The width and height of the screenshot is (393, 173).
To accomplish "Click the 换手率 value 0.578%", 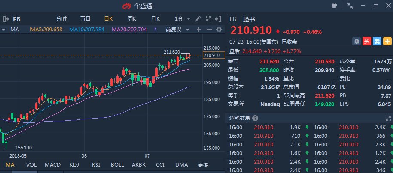I will [381, 70].
